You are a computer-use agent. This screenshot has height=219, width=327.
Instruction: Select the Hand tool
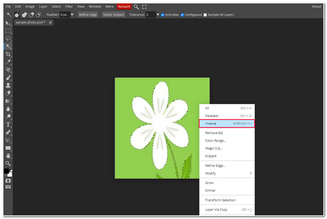click(x=8, y=155)
